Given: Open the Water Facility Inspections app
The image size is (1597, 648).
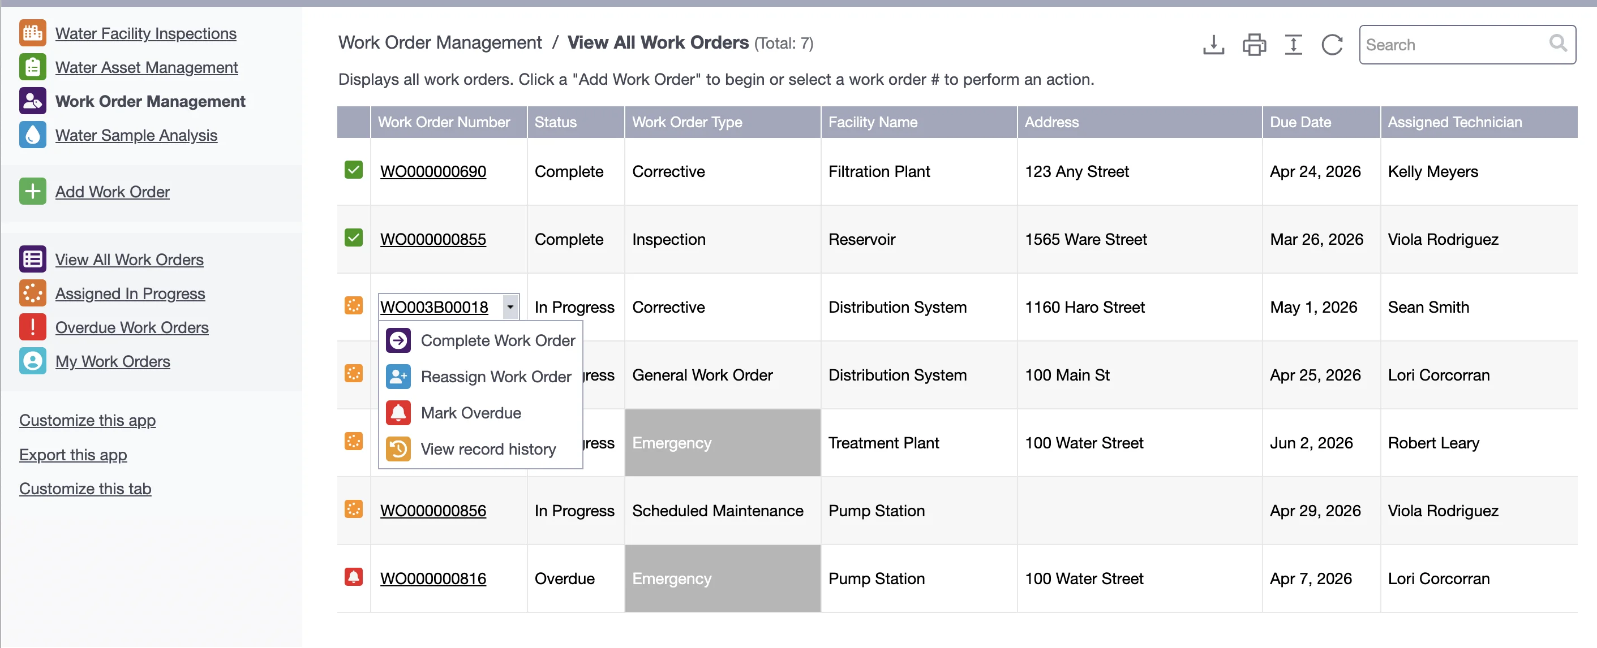Looking at the screenshot, I should [x=145, y=33].
